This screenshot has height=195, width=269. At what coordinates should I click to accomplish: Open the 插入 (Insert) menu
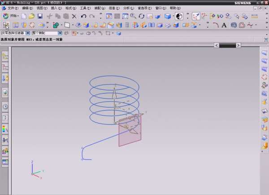coord(56,8)
